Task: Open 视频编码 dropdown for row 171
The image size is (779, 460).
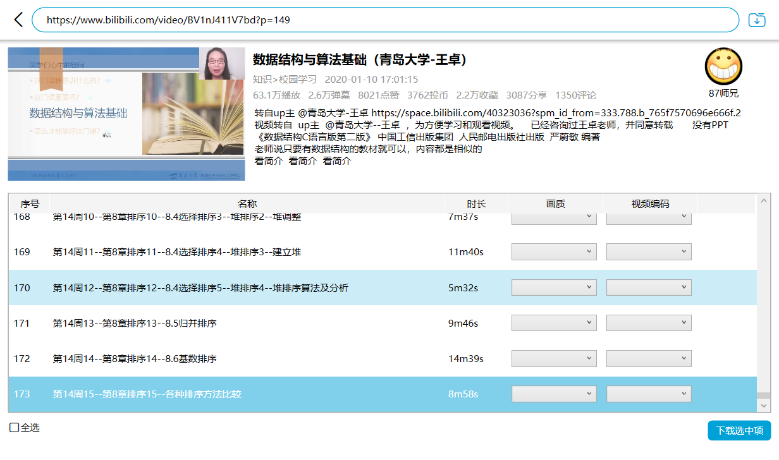Action: coord(649,323)
